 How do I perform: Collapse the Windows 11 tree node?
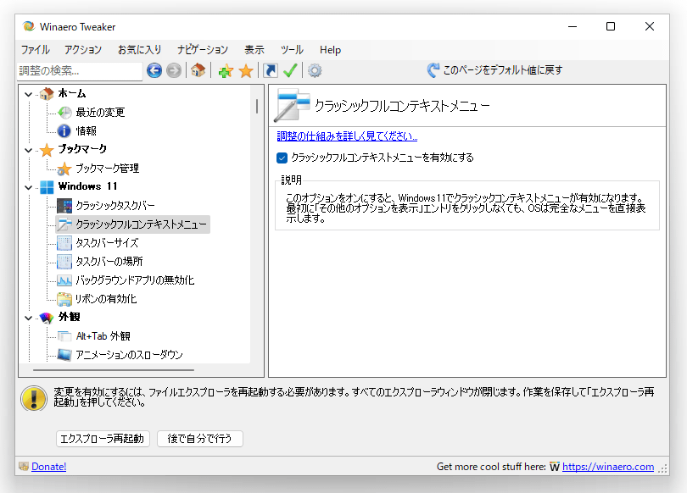coord(29,187)
